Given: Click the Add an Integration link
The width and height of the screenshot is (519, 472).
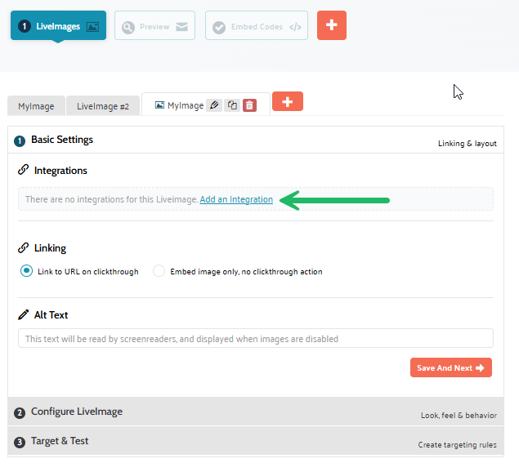Looking at the screenshot, I should (x=236, y=199).
